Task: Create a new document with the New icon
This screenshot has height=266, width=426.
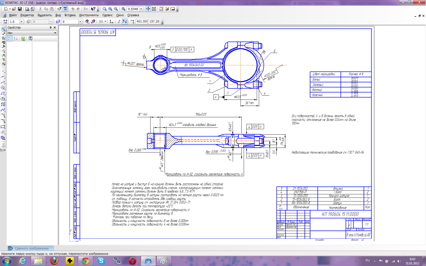Action: [6, 9]
